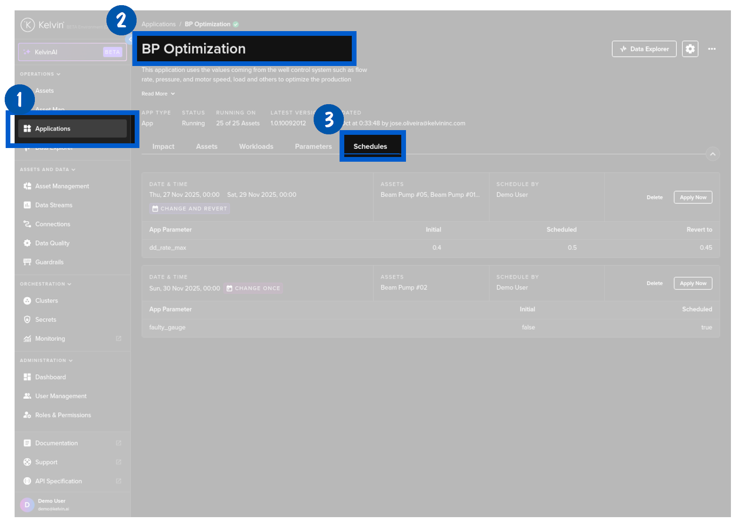746x528 pixels.
Task: Open Monitoring in the sidebar
Action: click(50, 338)
